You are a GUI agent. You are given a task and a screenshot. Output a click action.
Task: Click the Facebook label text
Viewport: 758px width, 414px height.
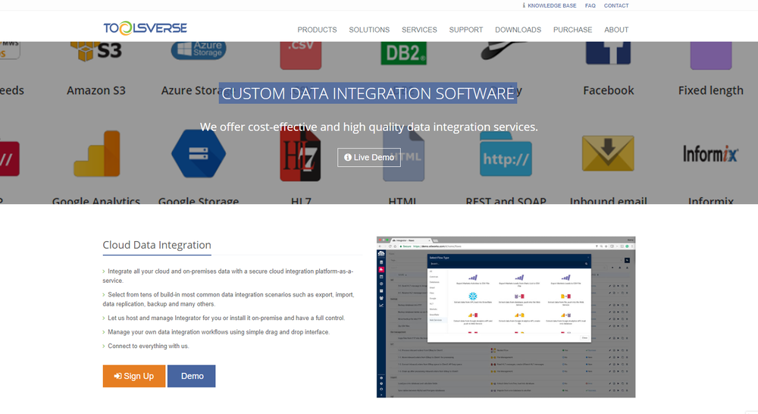608,90
